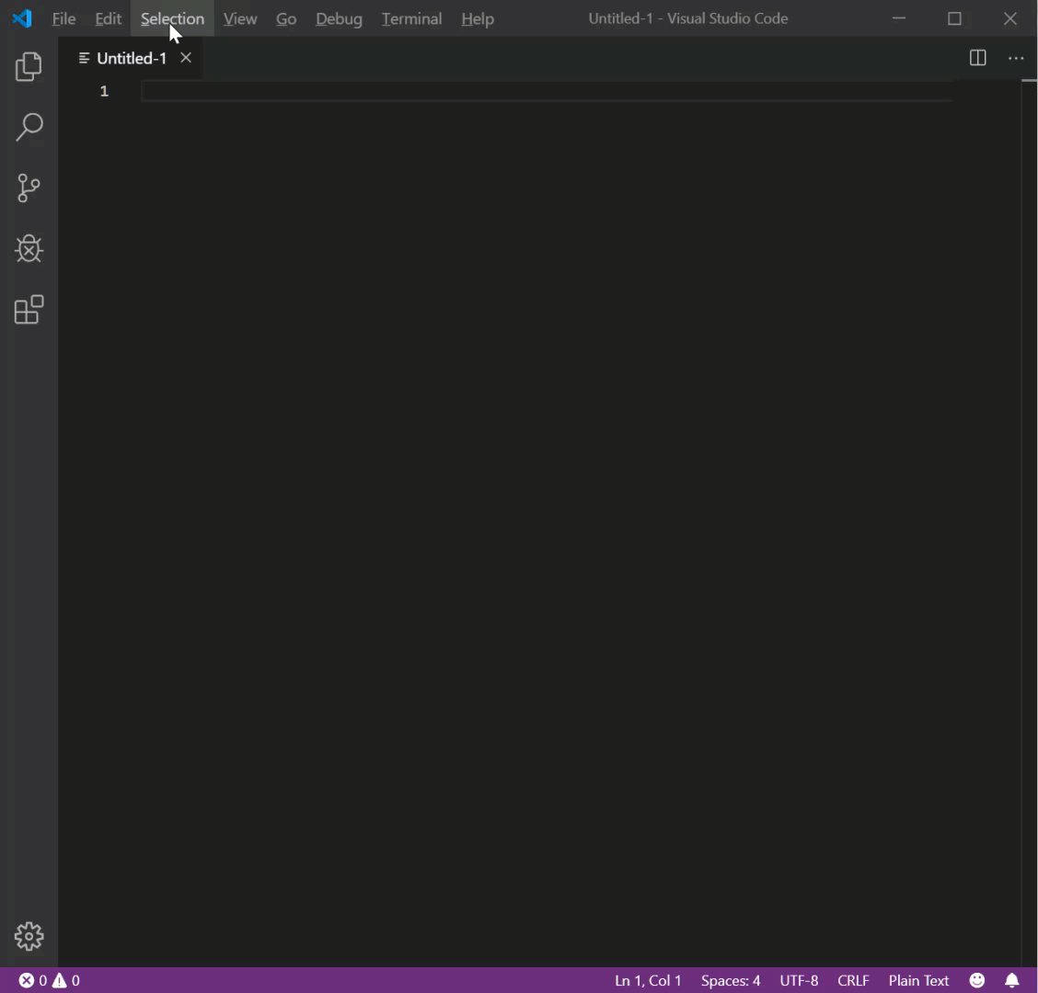Open the Terminal menu

[x=411, y=18]
